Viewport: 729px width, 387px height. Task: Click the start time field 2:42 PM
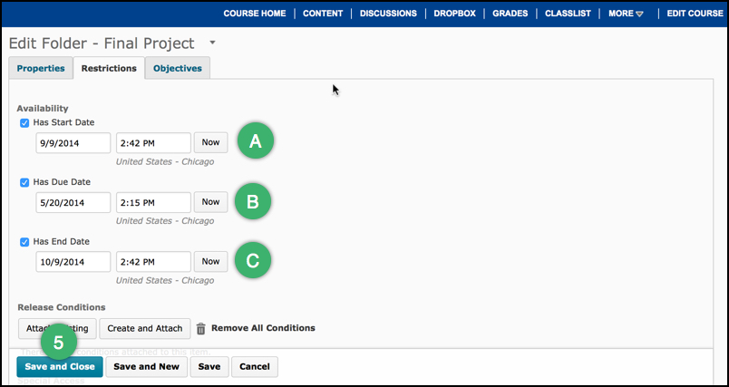tap(153, 143)
